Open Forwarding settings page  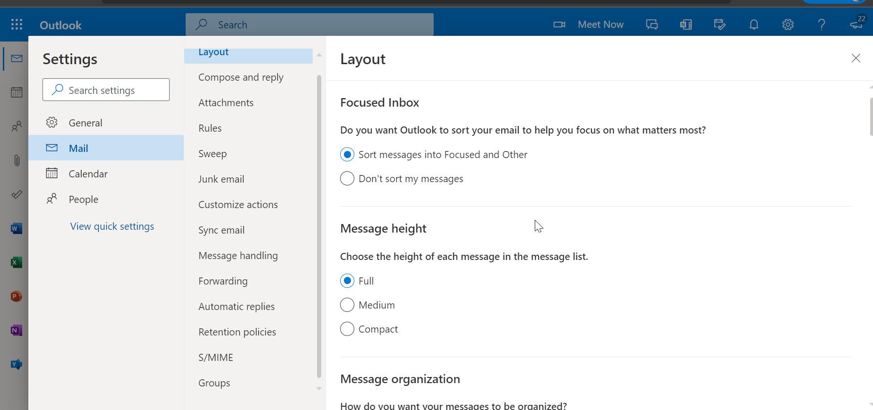248,281
